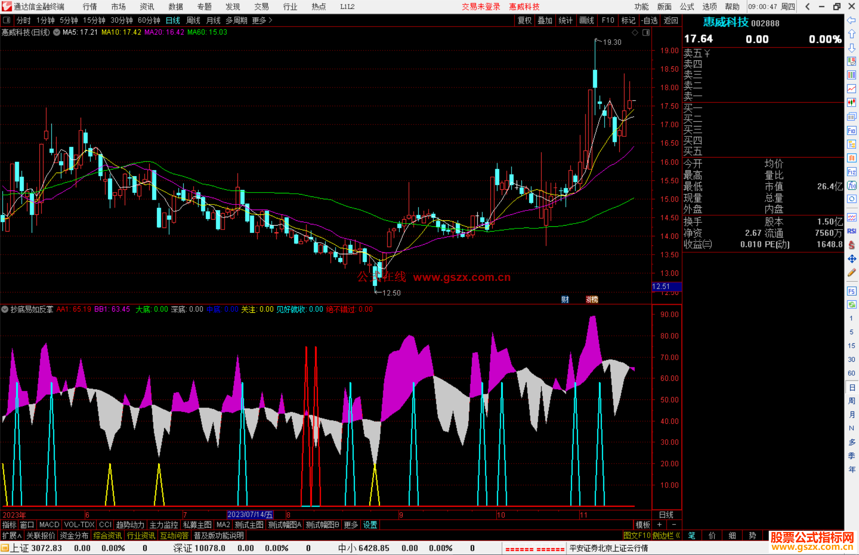The width and height of the screenshot is (859, 555).
Task: Open the RSI indicator icon
Action: tap(851, 231)
